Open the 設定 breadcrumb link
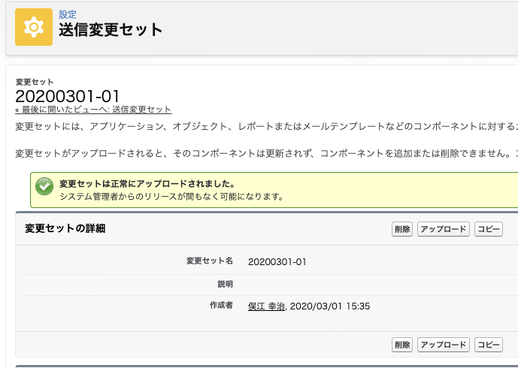The image size is (518, 368). [68, 14]
